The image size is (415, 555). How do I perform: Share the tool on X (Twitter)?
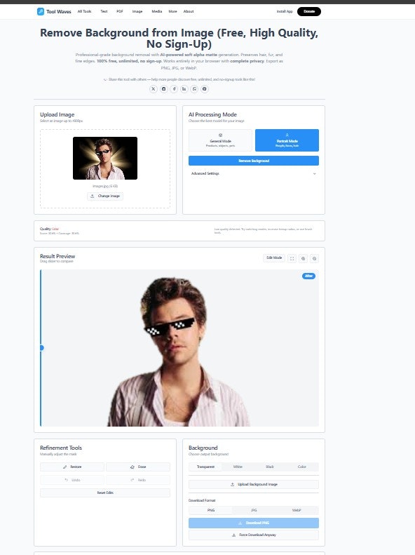point(154,89)
